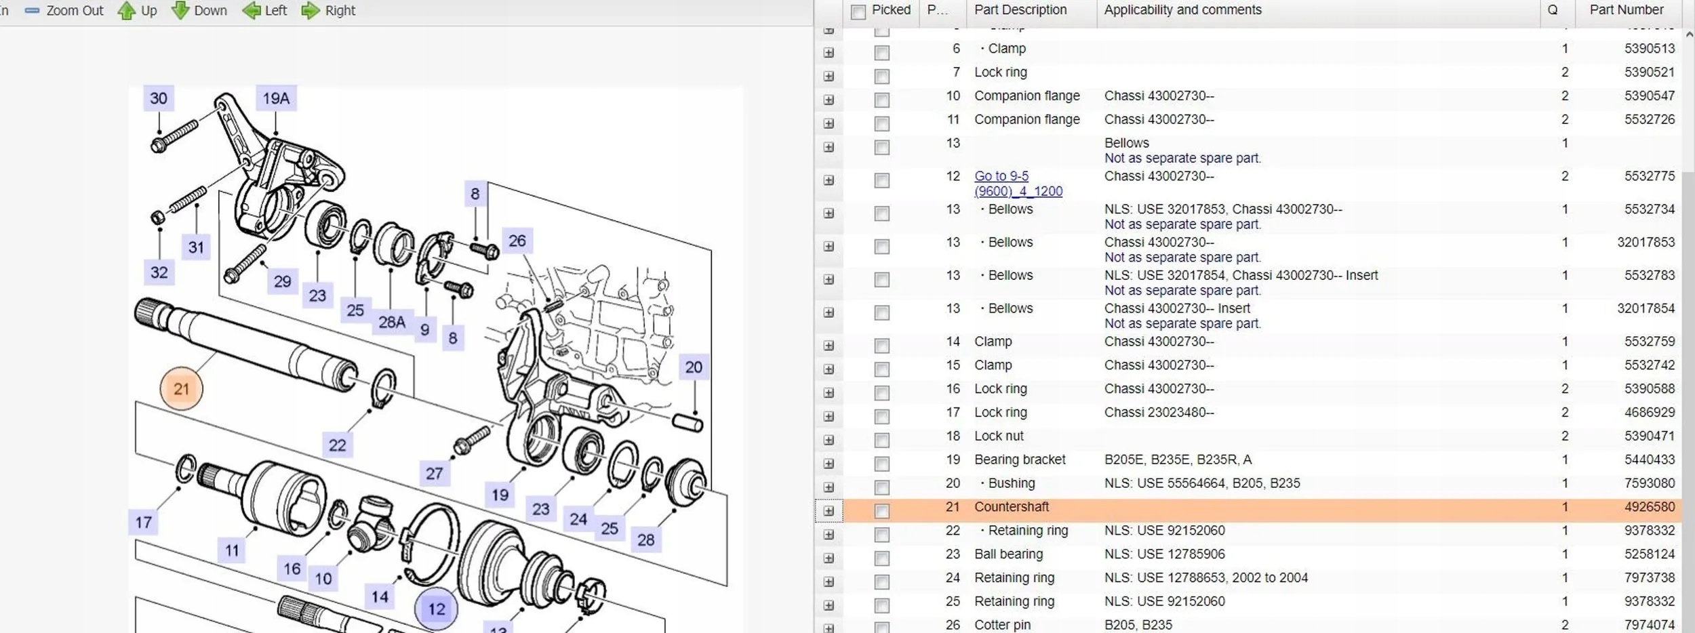Tick the checkbox for the Ball bearing row
The width and height of the screenshot is (1695, 633).
click(x=881, y=558)
